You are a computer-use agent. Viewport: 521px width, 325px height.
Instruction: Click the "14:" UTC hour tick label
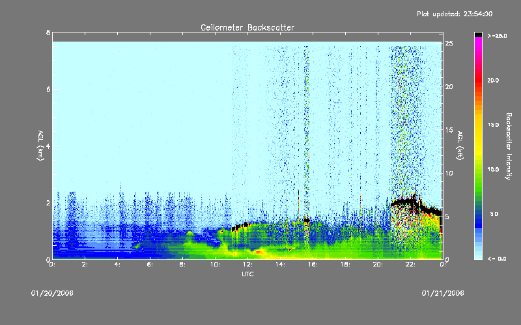tap(280, 265)
